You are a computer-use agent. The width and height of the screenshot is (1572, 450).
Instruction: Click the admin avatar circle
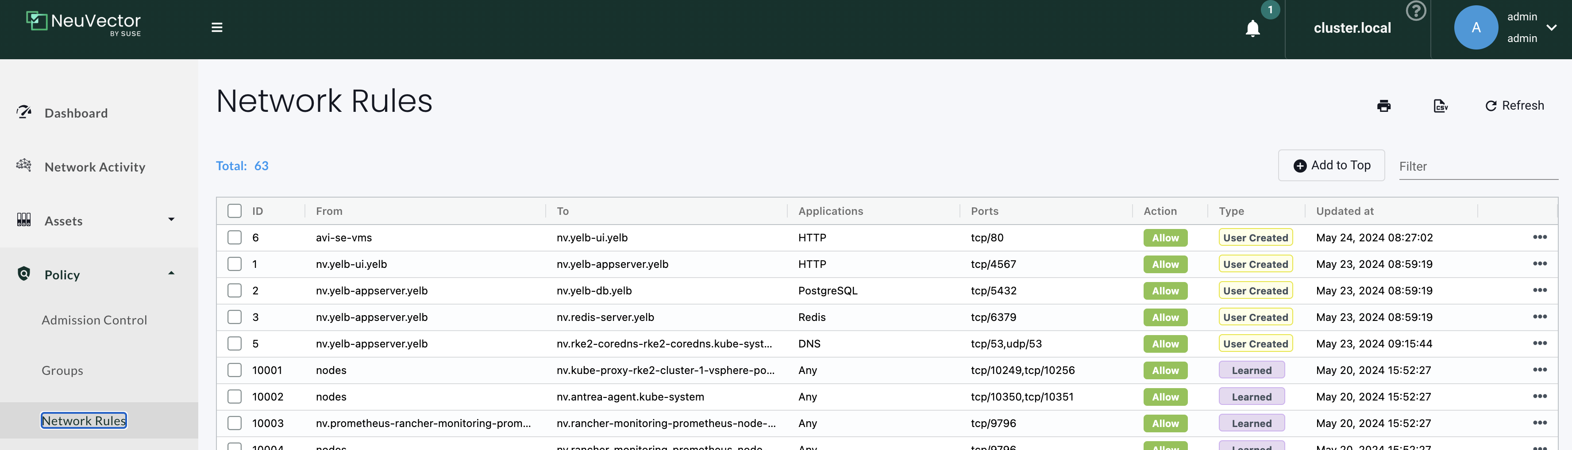click(1476, 27)
